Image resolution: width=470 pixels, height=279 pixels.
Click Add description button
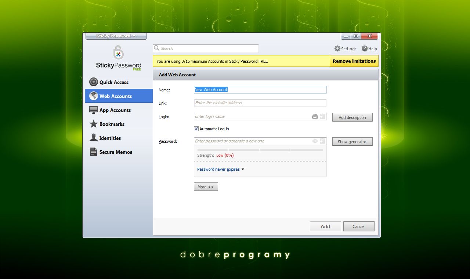tap(352, 117)
